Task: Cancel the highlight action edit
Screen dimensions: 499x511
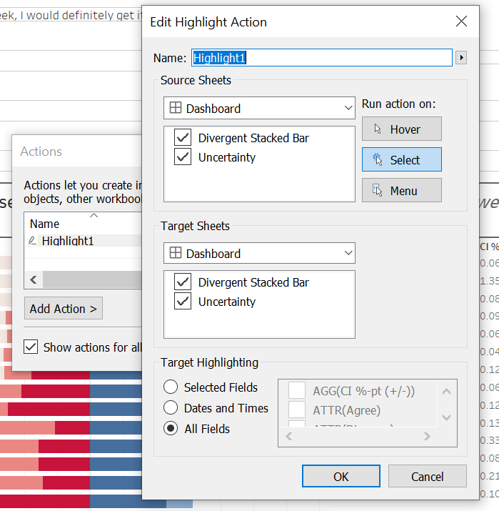Action: click(x=427, y=477)
